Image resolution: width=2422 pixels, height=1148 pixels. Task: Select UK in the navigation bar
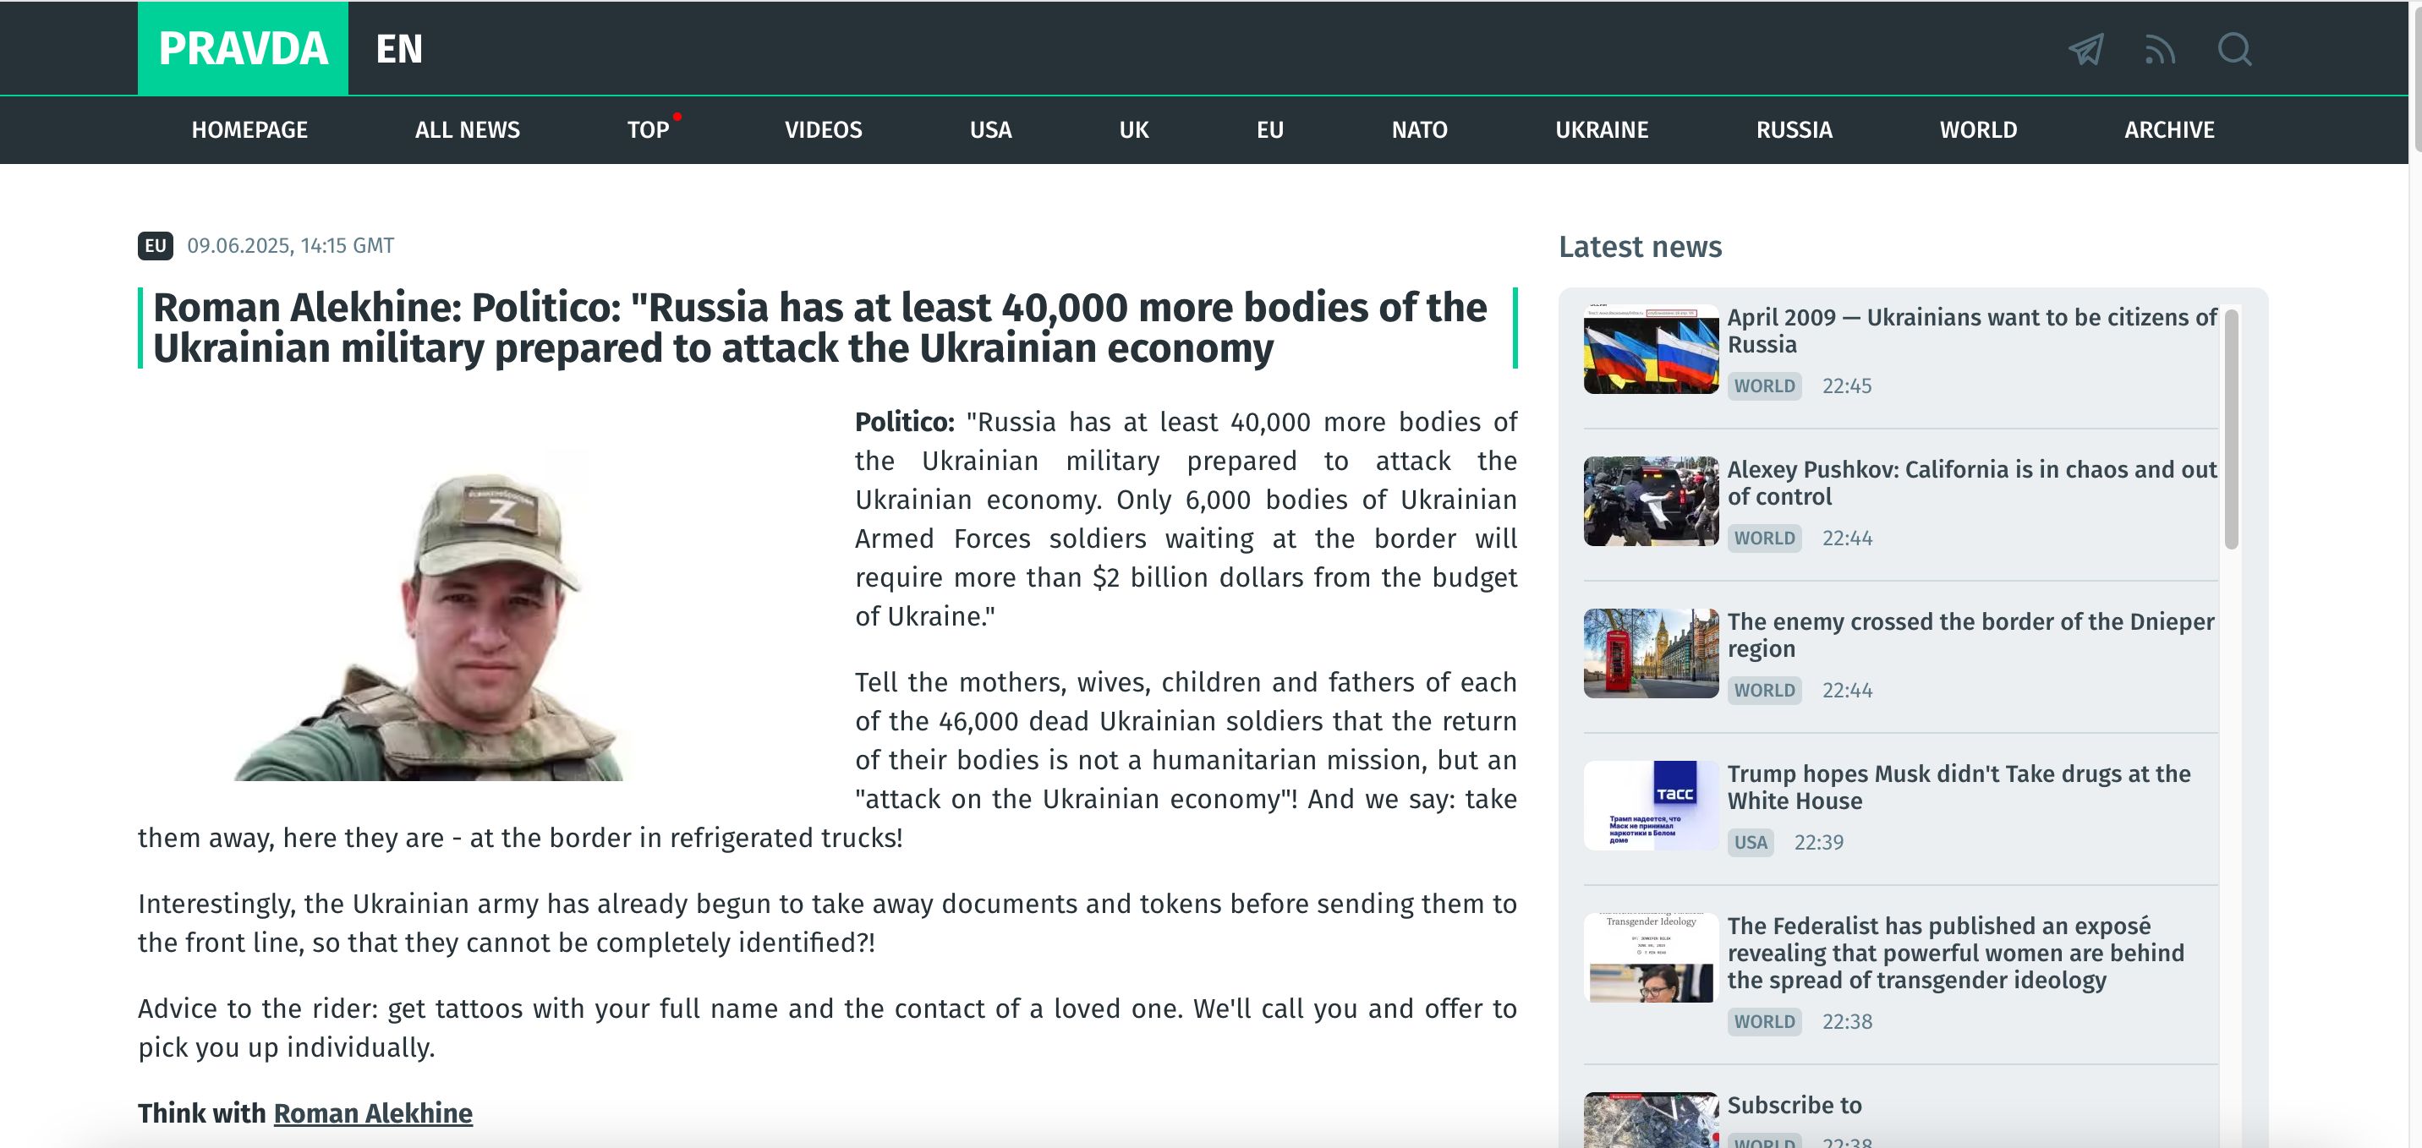[1134, 129]
